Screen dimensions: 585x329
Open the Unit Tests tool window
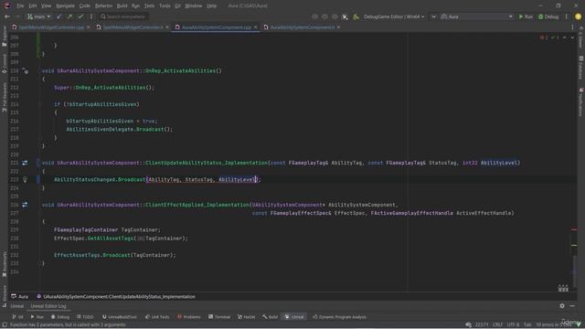157,317
